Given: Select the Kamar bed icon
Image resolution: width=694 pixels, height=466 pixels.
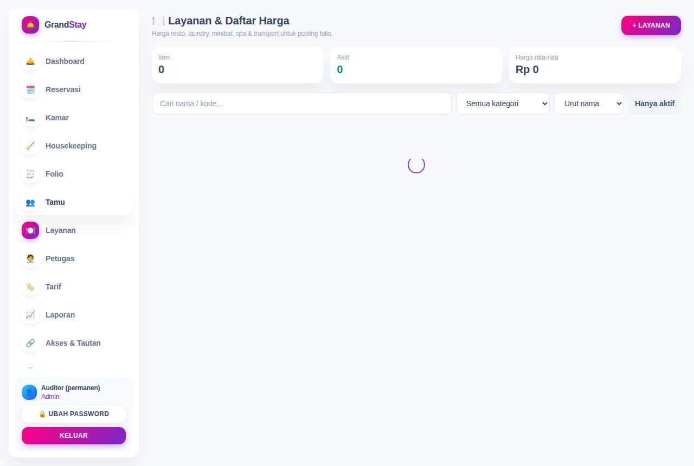Looking at the screenshot, I should (30, 118).
